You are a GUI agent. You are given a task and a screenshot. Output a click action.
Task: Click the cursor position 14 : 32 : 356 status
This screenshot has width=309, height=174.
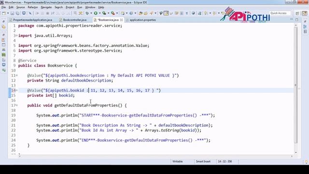pos(225,161)
